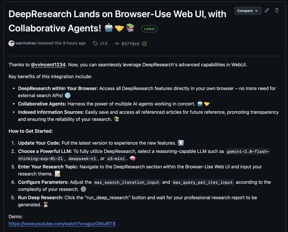
Task: Click the max_search_iteration_input code text
Action: (x=127, y=182)
